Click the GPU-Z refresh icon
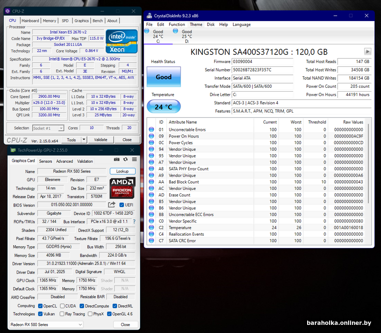This screenshot has width=381, height=333. pos(125,159)
